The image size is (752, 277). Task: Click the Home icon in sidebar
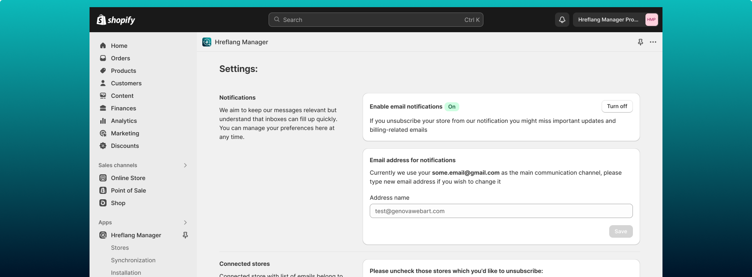pyautogui.click(x=103, y=46)
